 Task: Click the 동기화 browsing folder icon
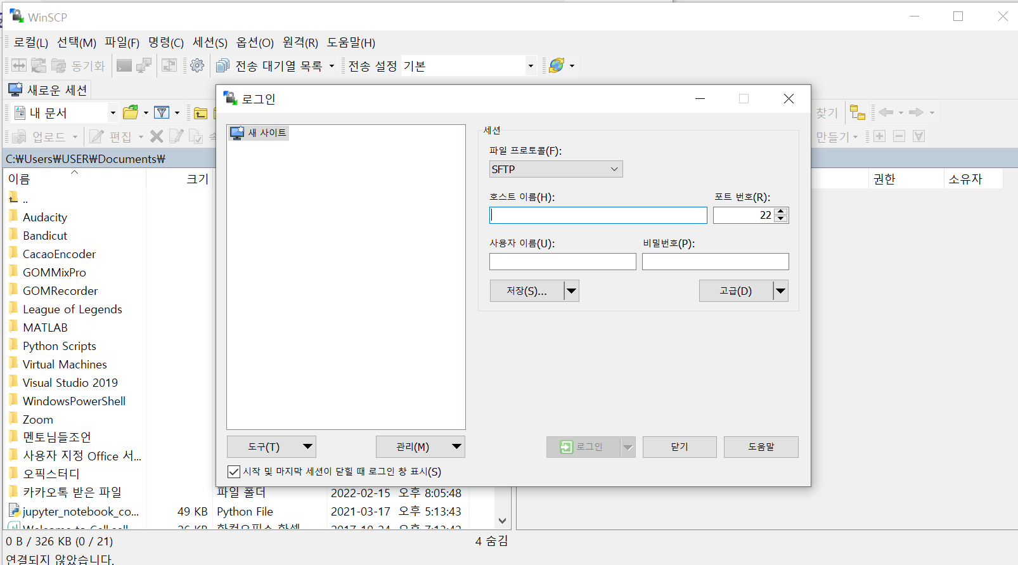click(59, 65)
